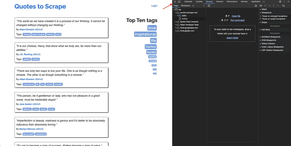This screenshot has height=146, width=291.
Task: Switch to the Network tab
Action: pyautogui.click(x=220, y=2)
